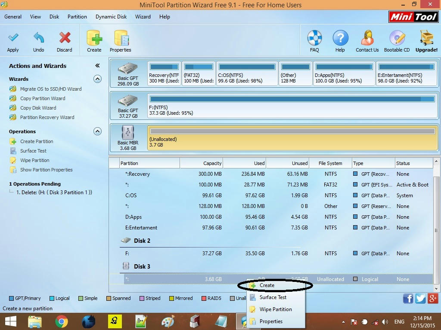Sort by the Capacity column header

coord(202,163)
